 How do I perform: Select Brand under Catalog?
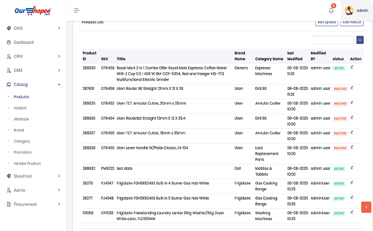pyautogui.click(x=19, y=130)
